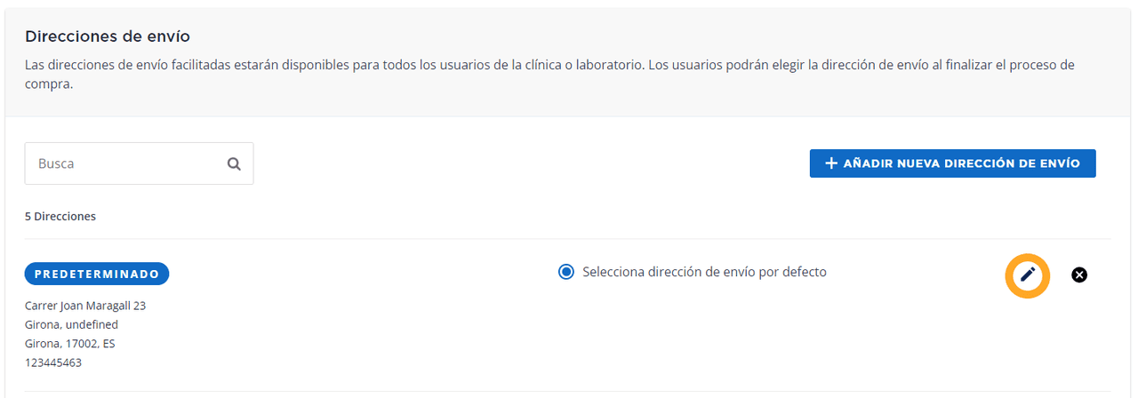Click the PREDETERMINADO badge
1138x398 pixels.
pyautogui.click(x=97, y=274)
